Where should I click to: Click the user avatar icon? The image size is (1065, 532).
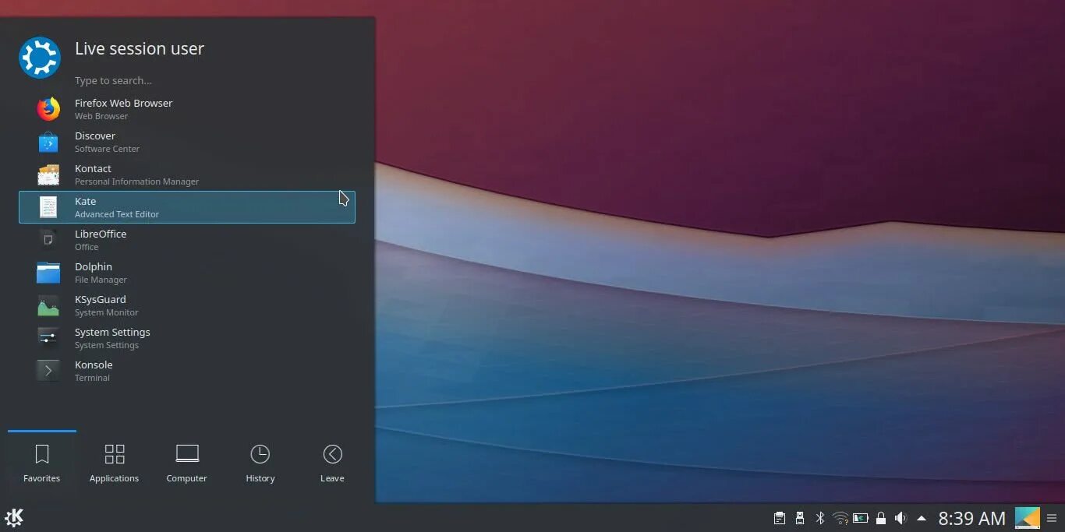[x=40, y=58]
